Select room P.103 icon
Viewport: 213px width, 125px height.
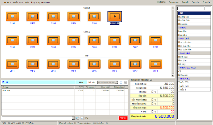[x=53, y=16]
